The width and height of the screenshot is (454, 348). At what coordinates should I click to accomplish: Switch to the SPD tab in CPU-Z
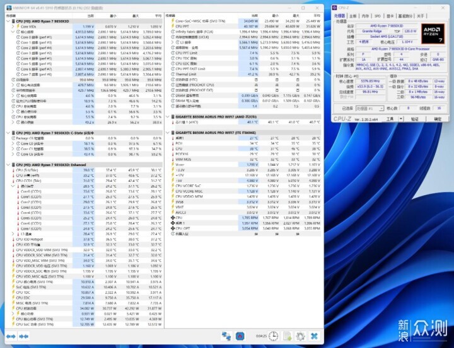point(378,16)
